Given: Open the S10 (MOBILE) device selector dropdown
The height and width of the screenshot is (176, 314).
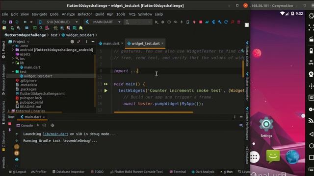Looking at the screenshot, I should (x=58, y=22).
